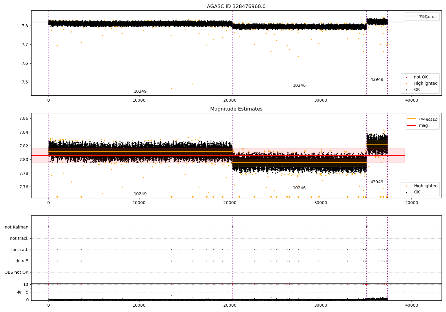Click the 'dr > 5' row label
Viewport: 446px width, 312px height.
22,261
